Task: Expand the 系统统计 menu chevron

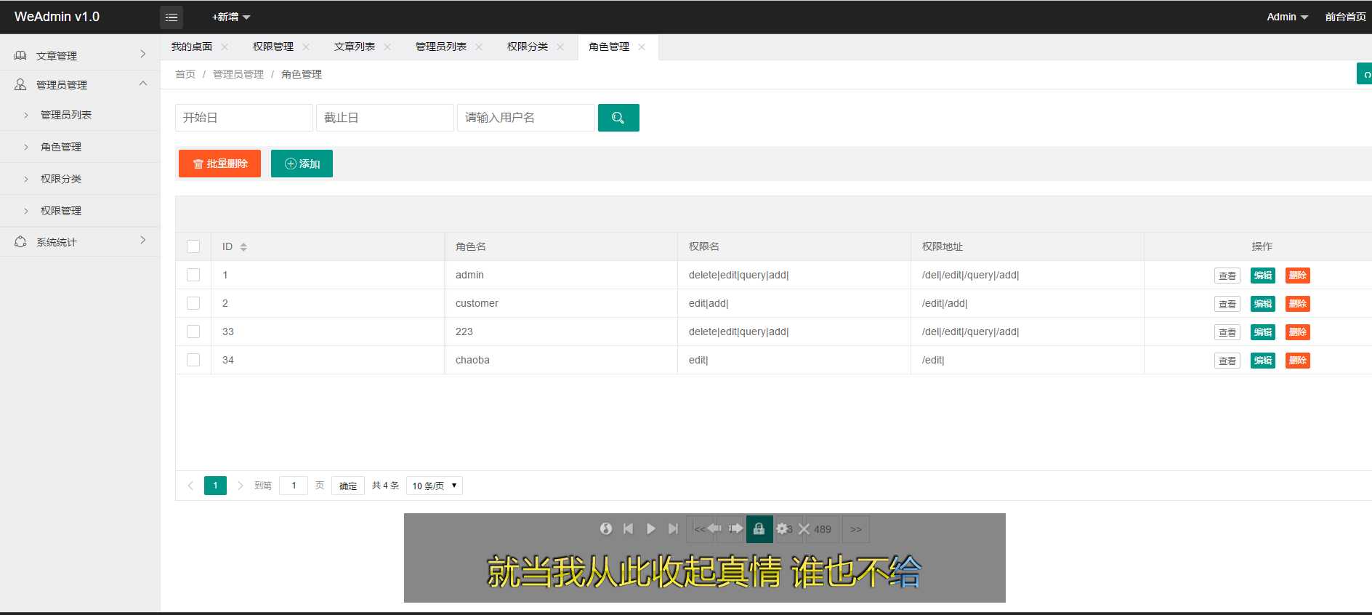Action: pyautogui.click(x=142, y=240)
